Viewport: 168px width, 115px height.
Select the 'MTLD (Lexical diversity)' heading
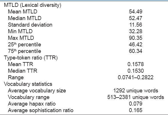(33, 5)
